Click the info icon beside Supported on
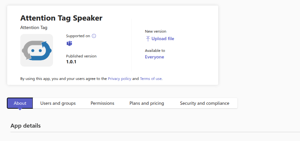 click(94, 36)
